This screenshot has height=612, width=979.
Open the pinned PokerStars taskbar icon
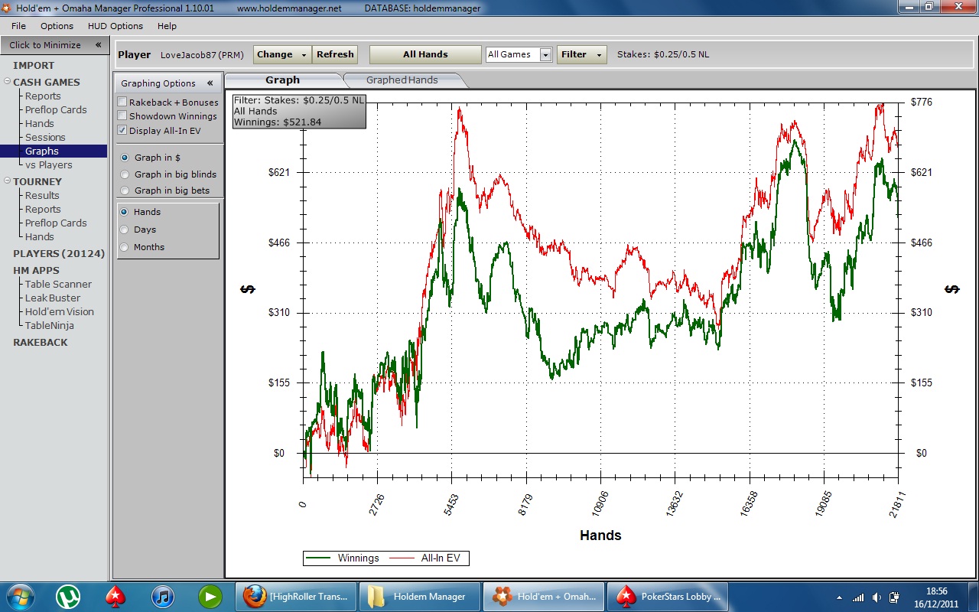click(115, 596)
